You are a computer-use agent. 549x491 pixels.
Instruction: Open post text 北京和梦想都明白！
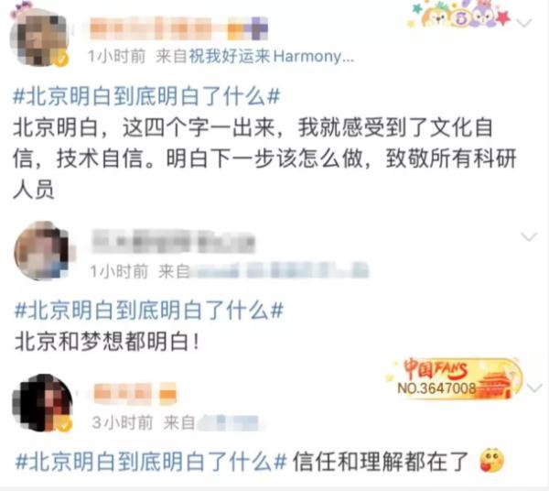coord(107,342)
